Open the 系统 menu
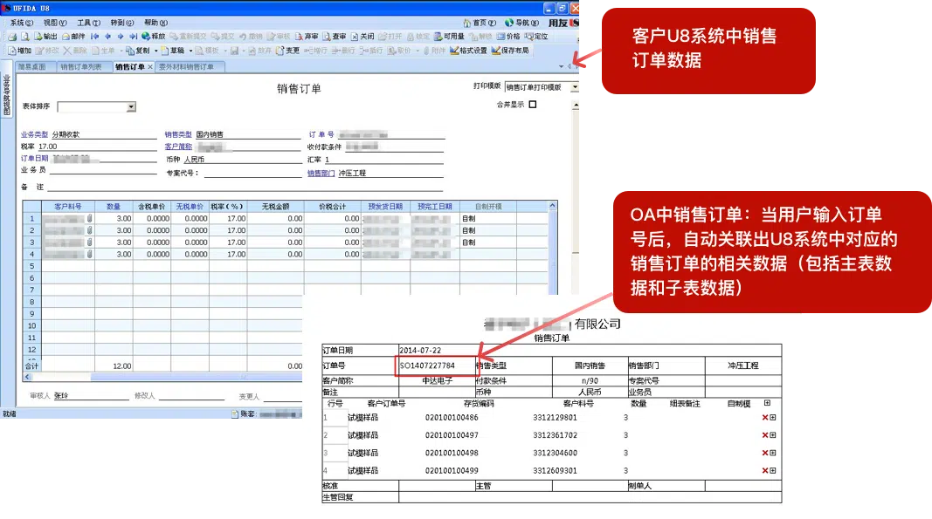The image size is (932, 519). point(22,24)
